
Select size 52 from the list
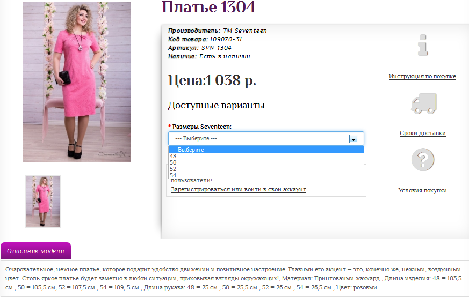266,169
